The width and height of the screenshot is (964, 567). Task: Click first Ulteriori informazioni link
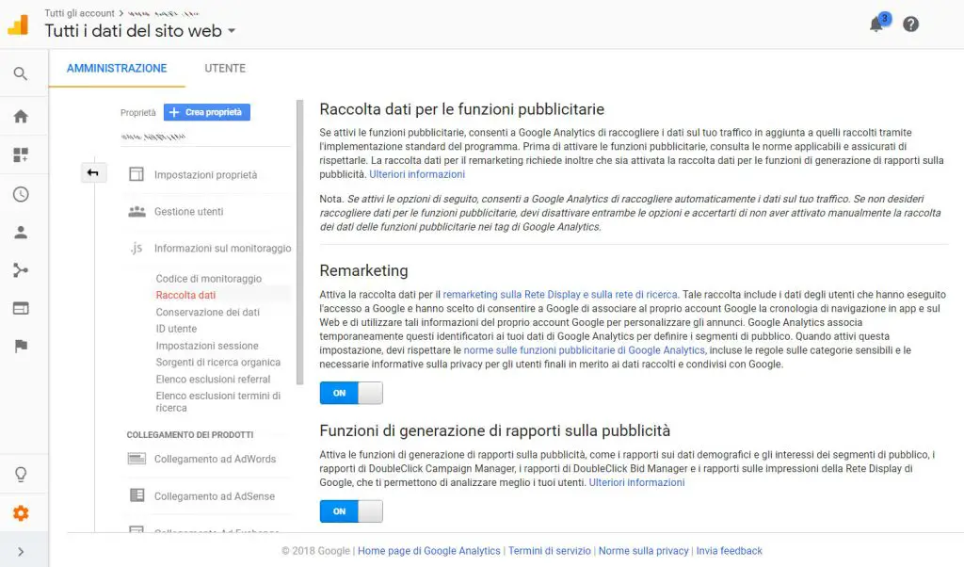tap(417, 174)
